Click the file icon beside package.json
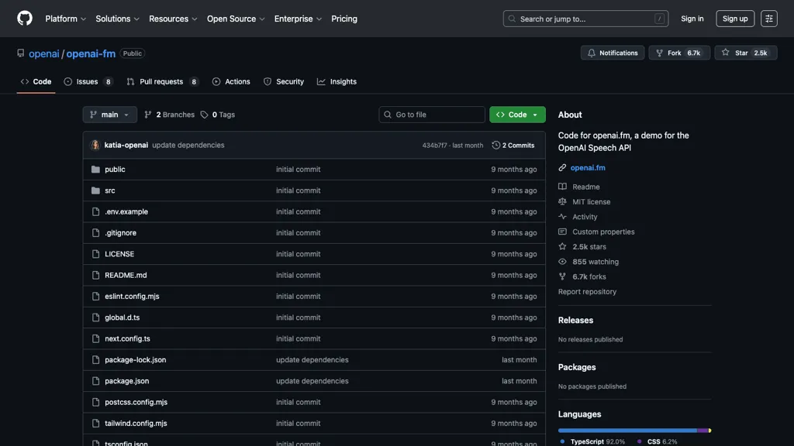 (x=95, y=381)
